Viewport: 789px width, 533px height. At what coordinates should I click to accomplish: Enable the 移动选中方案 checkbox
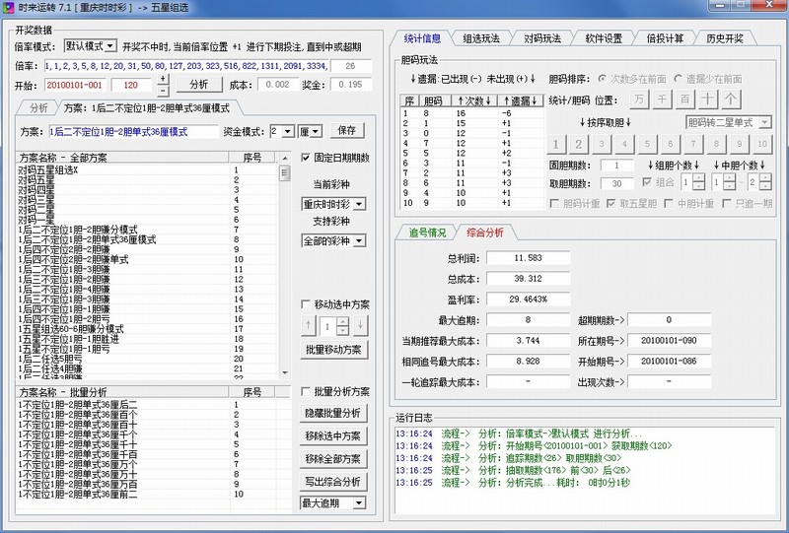point(306,304)
